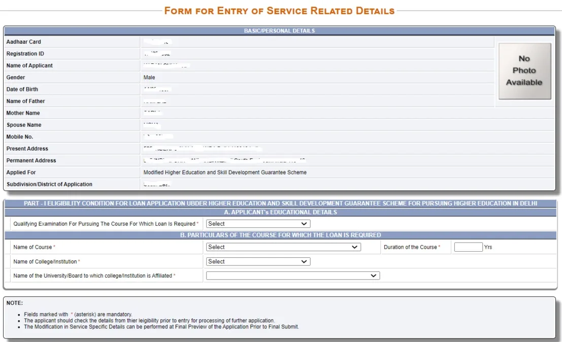
Task: Click the 'Duration of the Course' label
Action: click(x=410, y=247)
